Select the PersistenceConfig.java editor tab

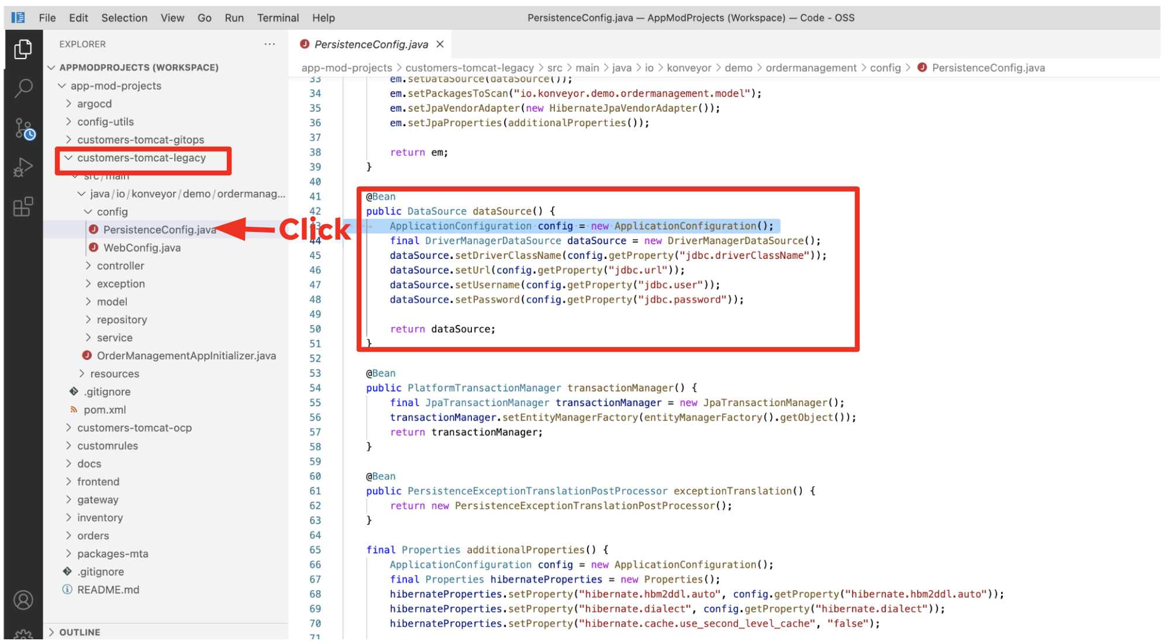coord(371,44)
